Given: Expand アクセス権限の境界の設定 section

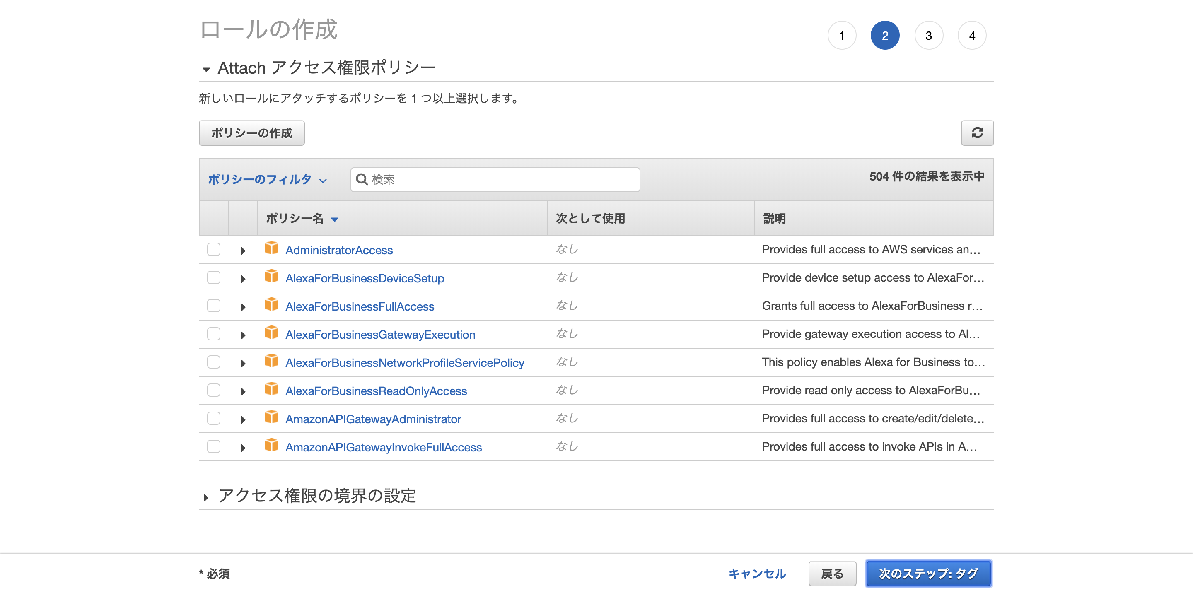Looking at the screenshot, I should (x=206, y=498).
